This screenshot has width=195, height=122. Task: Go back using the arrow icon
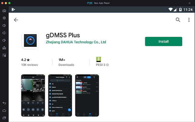16,20
